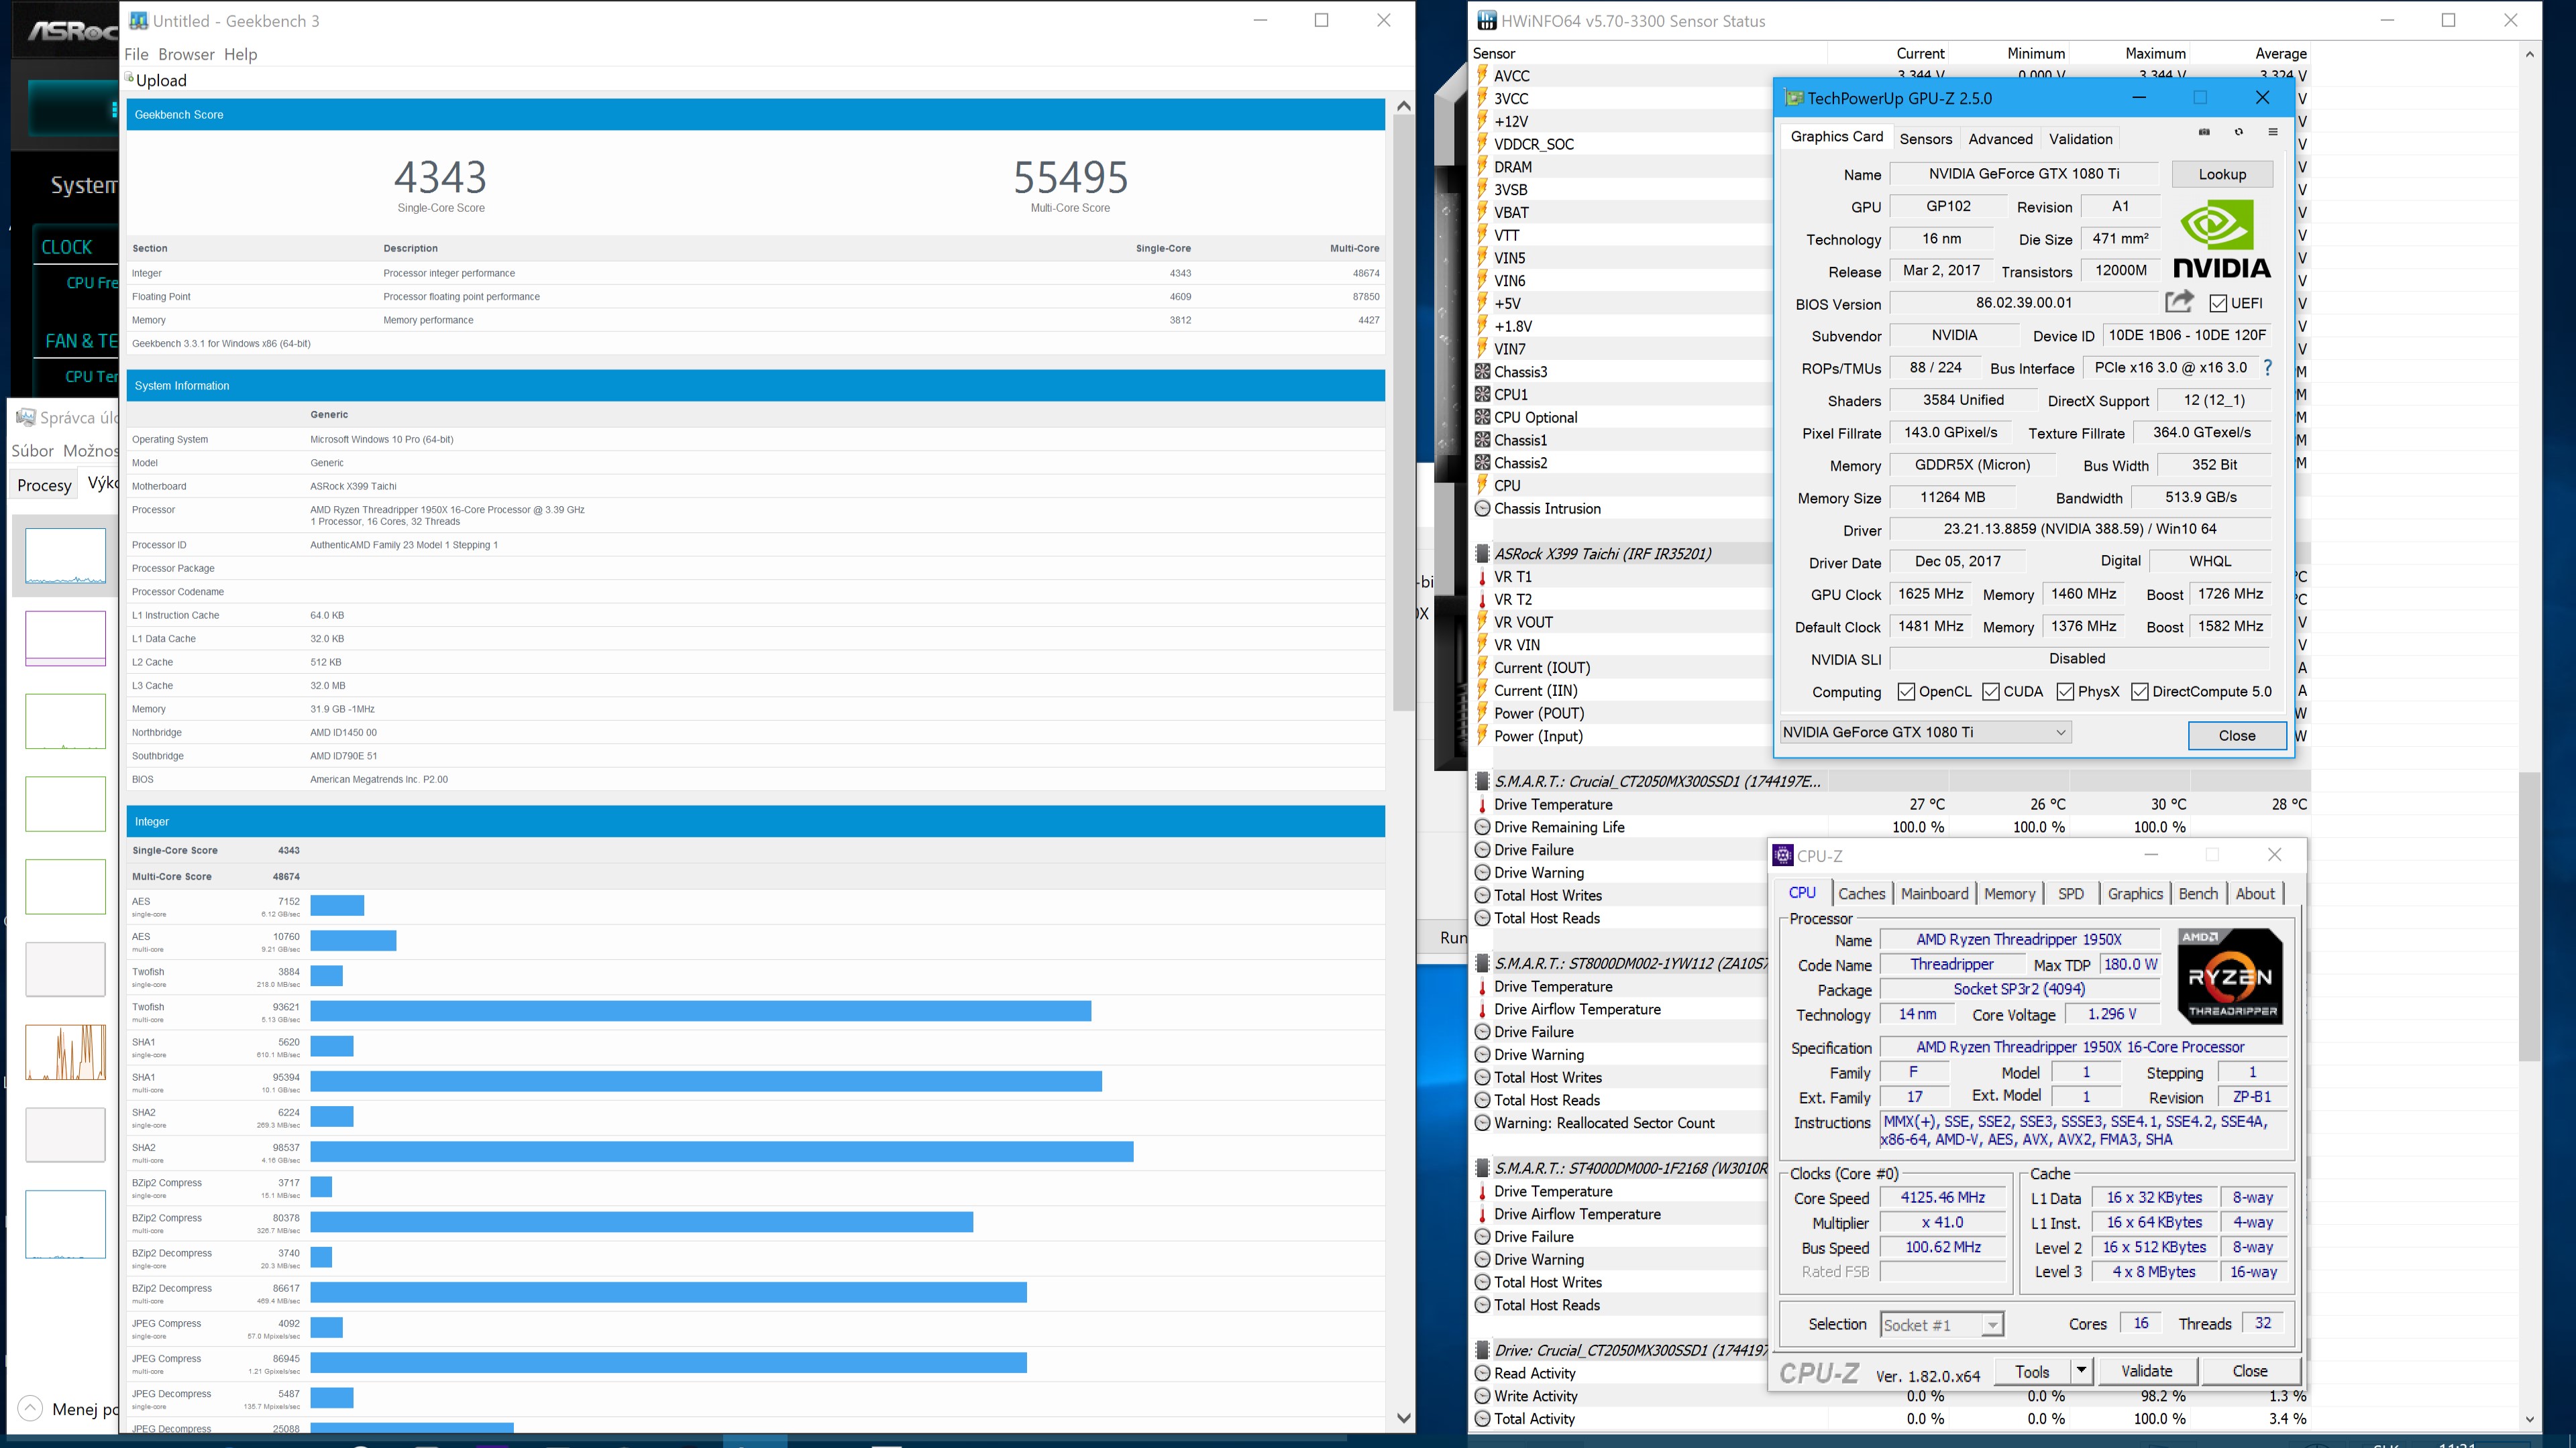Open the SPD tab in CPU-Z

pos(2071,894)
